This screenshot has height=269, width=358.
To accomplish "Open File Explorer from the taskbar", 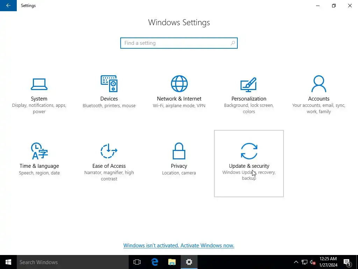I will click(172, 262).
